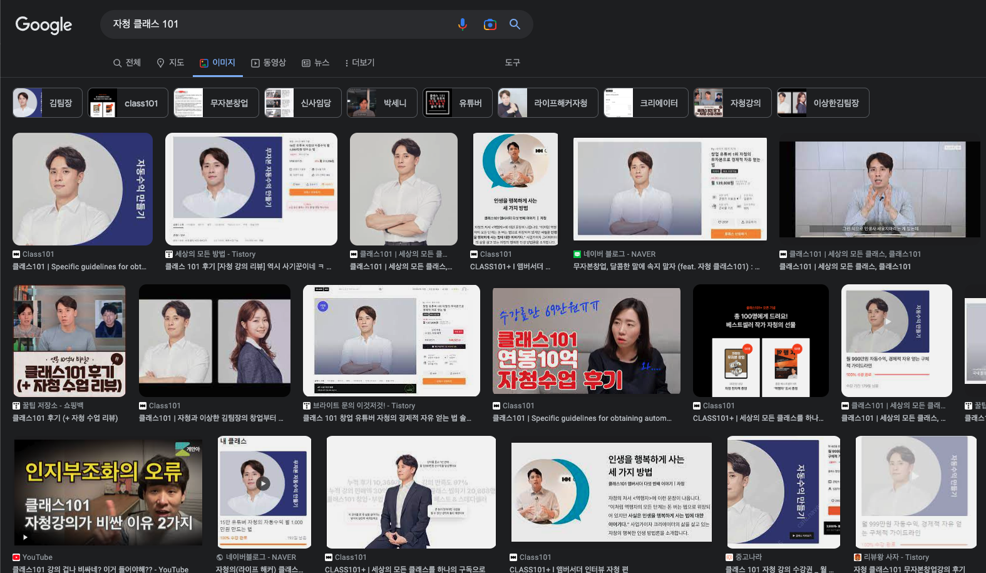Image resolution: width=986 pixels, height=573 pixels.
Task: Open link CLASS101+ | 앰버서더 인터뷰 자청 편
Action: coord(569,569)
